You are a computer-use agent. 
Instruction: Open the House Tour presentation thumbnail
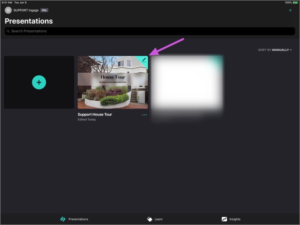click(x=113, y=82)
